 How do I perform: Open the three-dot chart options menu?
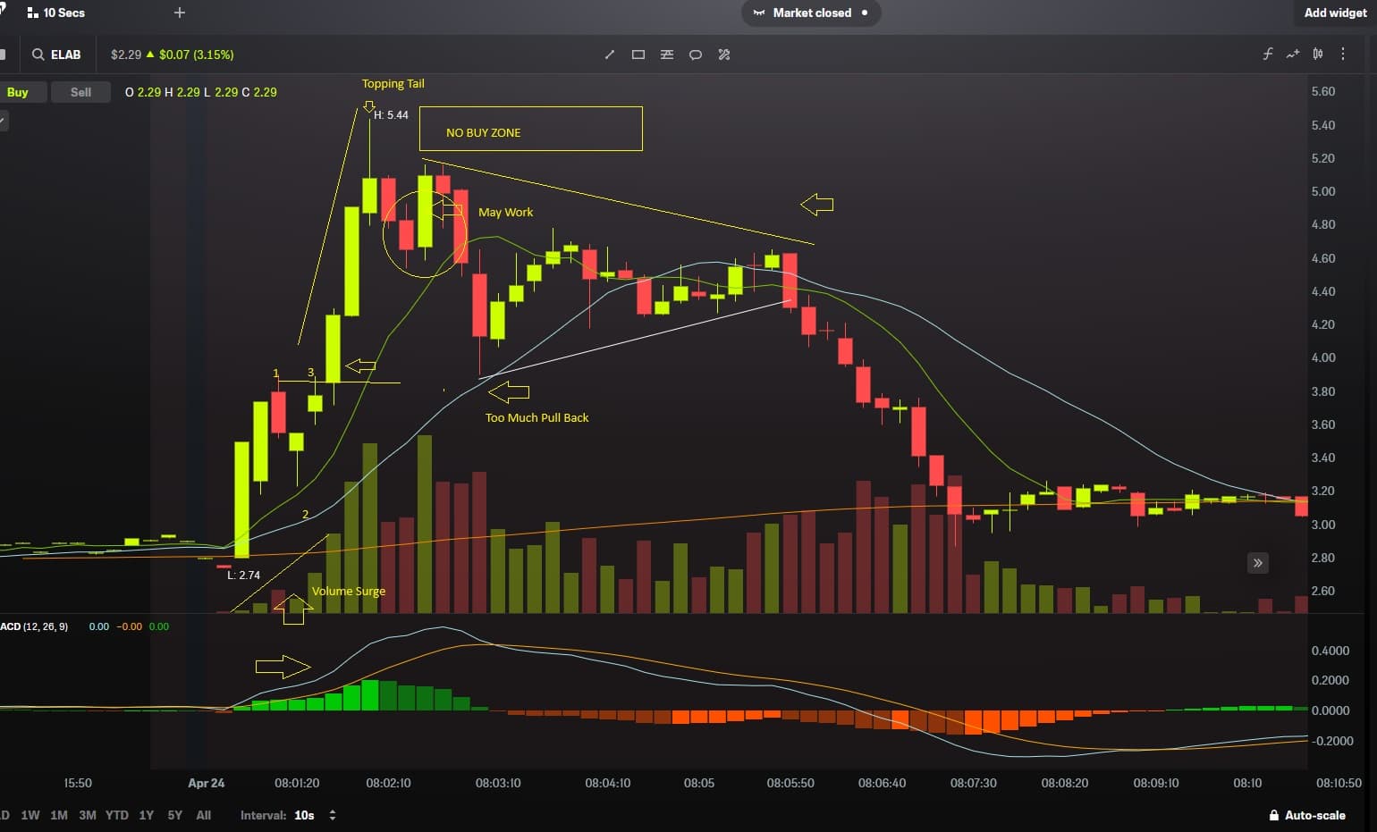tap(1342, 55)
